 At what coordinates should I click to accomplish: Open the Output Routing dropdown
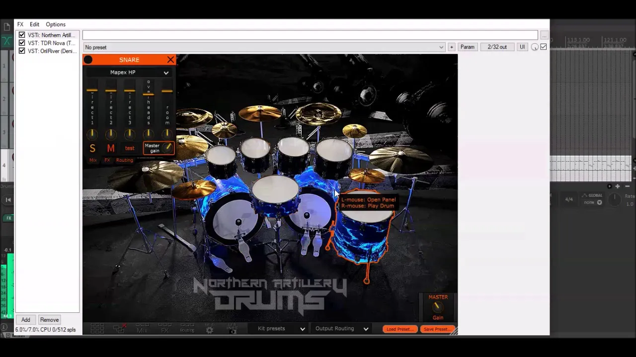[x=341, y=328]
